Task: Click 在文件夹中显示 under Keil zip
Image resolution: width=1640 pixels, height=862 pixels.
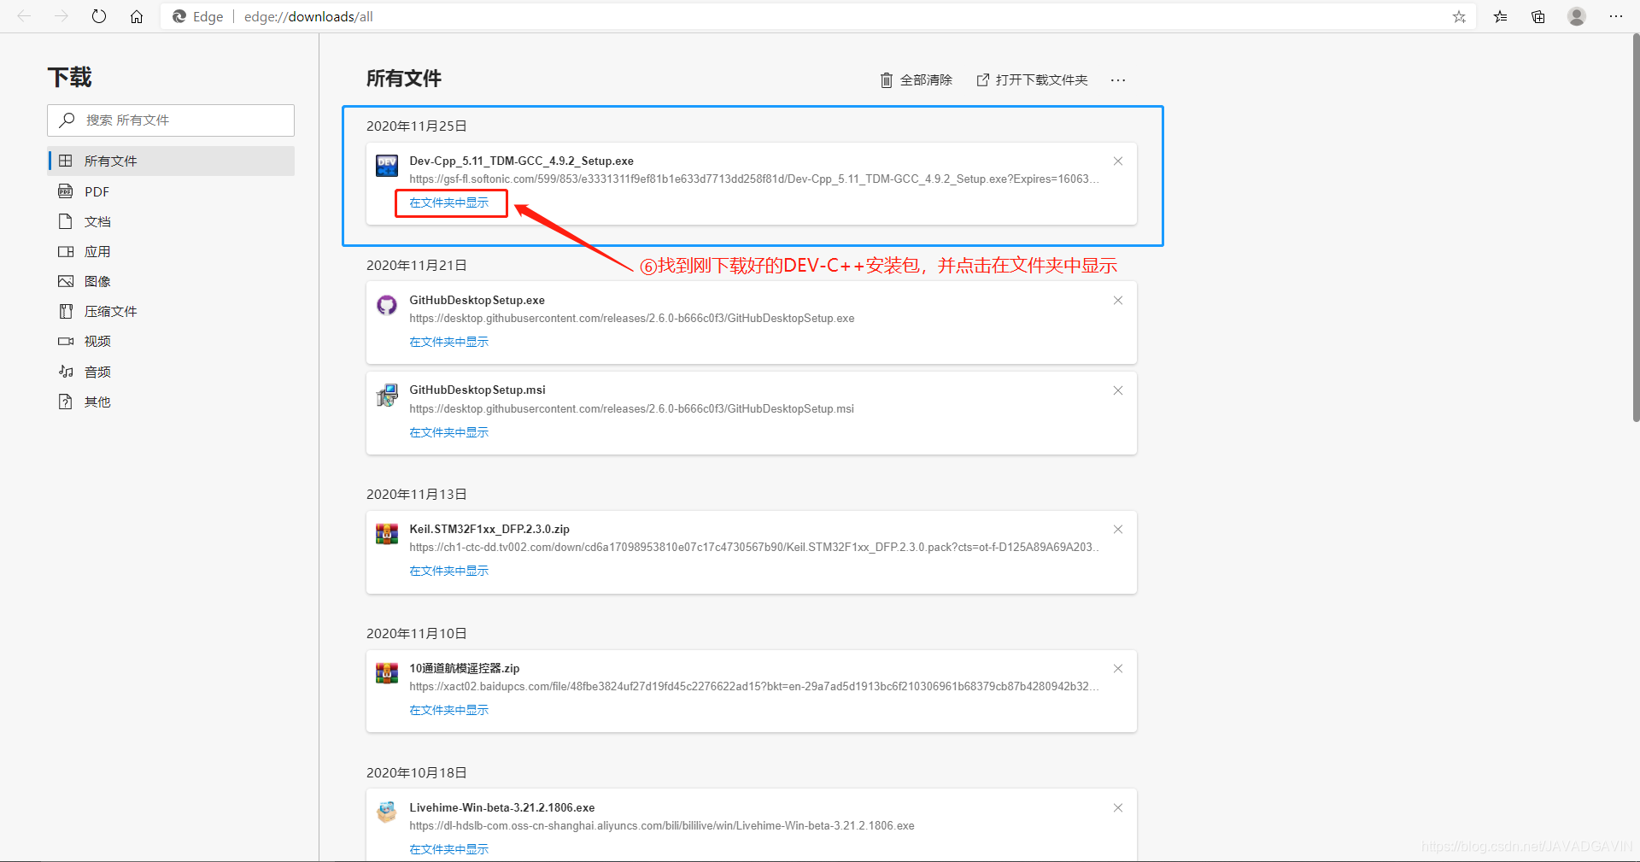Action: [x=448, y=571]
